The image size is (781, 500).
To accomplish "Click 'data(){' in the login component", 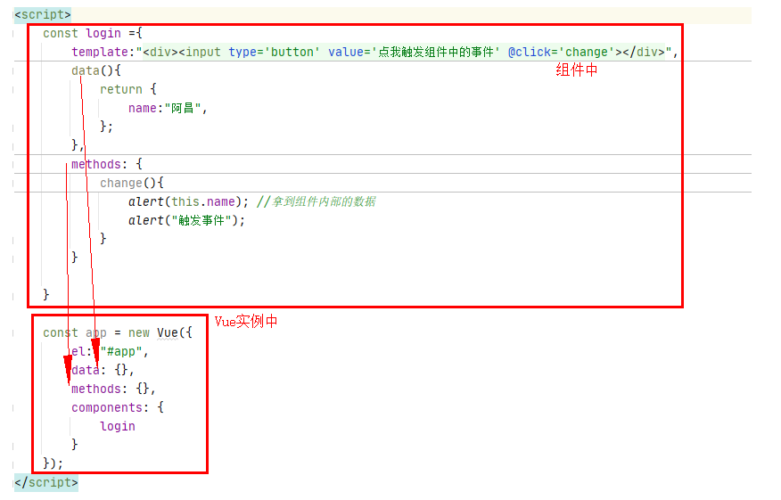I will click(x=96, y=70).
